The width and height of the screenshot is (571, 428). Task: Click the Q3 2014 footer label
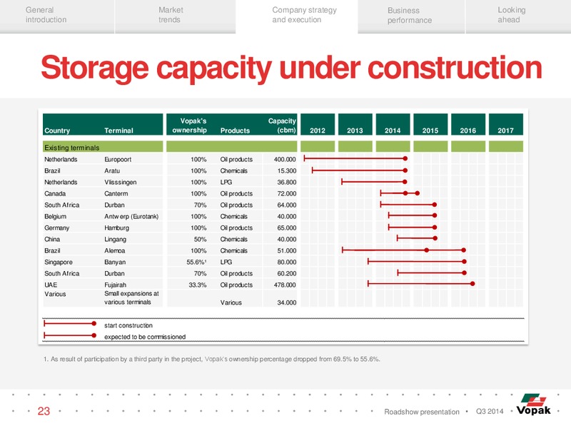[x=490, y=412]
